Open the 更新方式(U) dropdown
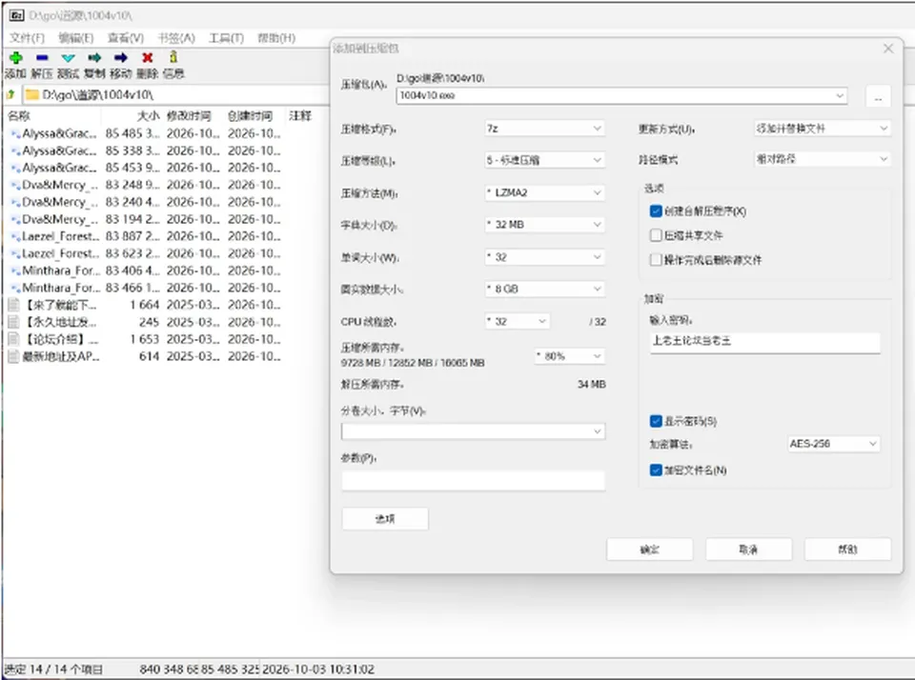Viewport: 915px width, 680px height. [823, 129]
